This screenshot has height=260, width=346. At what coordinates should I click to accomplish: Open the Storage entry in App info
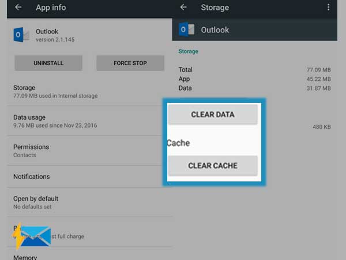[x=89, y=91]
